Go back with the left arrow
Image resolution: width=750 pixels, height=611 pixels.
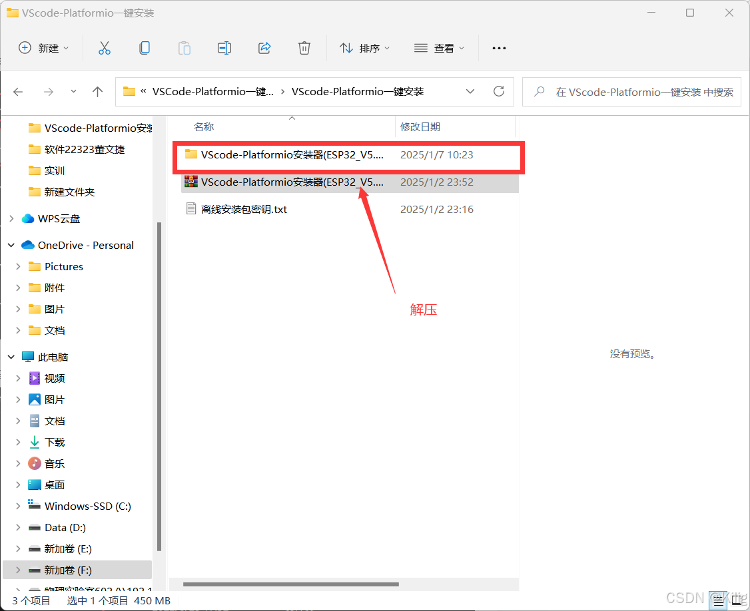tap(18, 92)
